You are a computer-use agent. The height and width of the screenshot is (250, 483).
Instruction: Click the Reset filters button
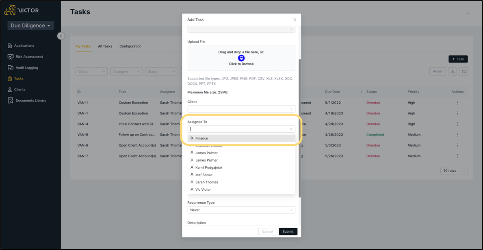click(438, 71)
